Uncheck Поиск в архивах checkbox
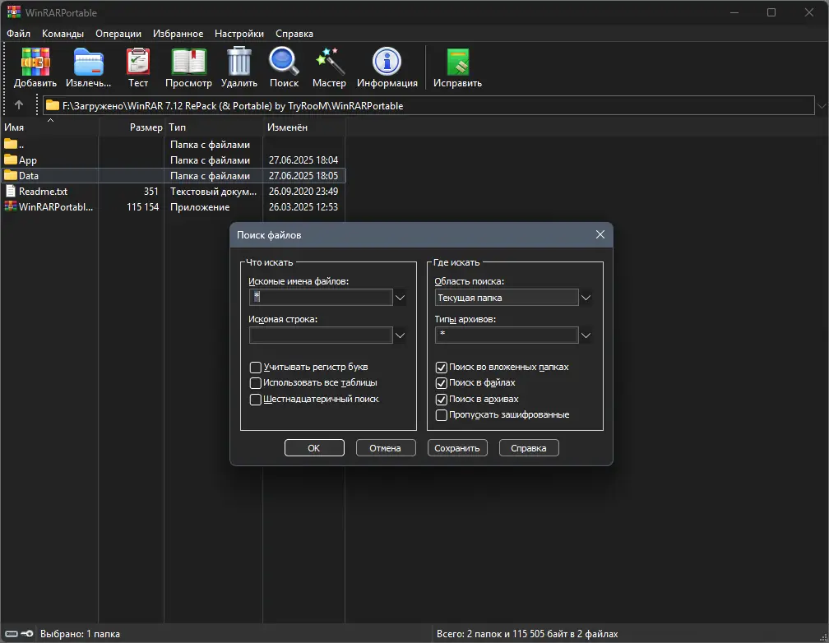 pos(442,400)
